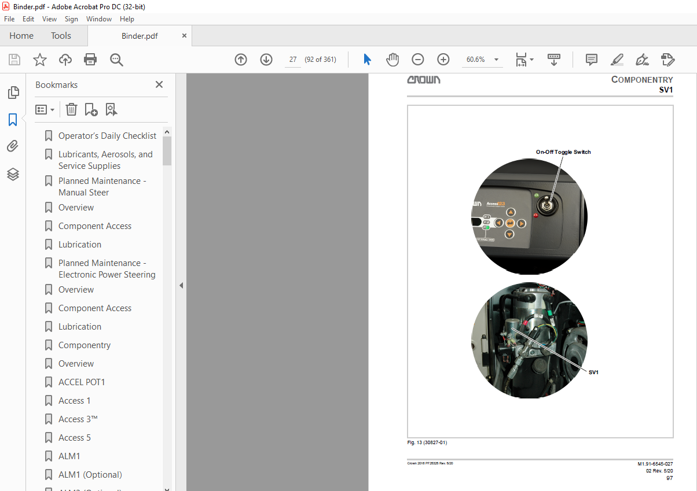Click the scrolling mode keyboard icon
The width and height of the screenshot is (697, 491).
click(x=554, y=60)
